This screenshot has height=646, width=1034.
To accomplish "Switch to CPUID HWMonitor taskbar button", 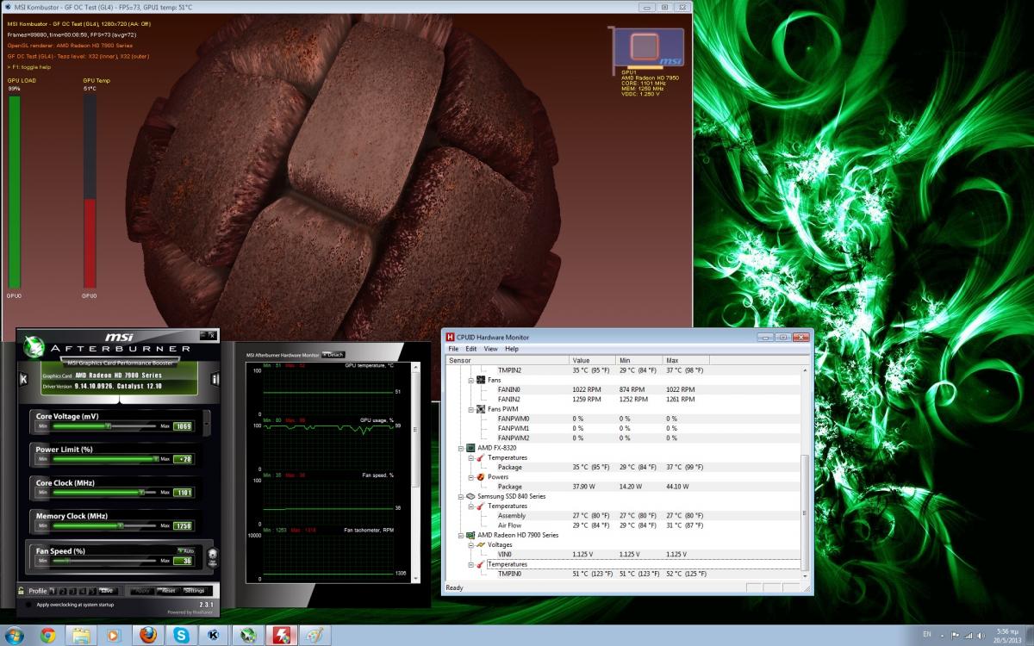I will coord(282,635).
